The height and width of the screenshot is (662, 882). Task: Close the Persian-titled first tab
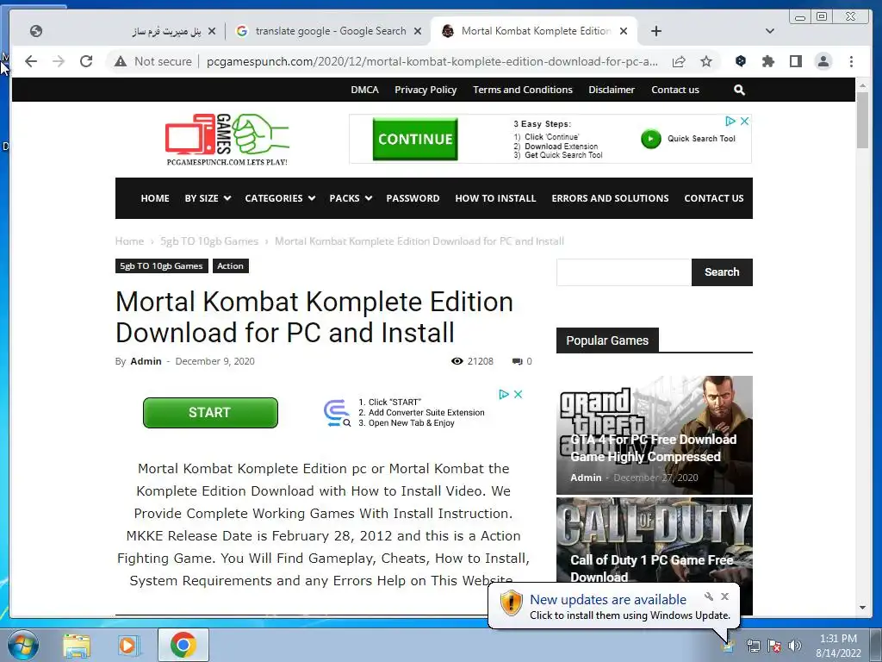(x=212, y=31)
